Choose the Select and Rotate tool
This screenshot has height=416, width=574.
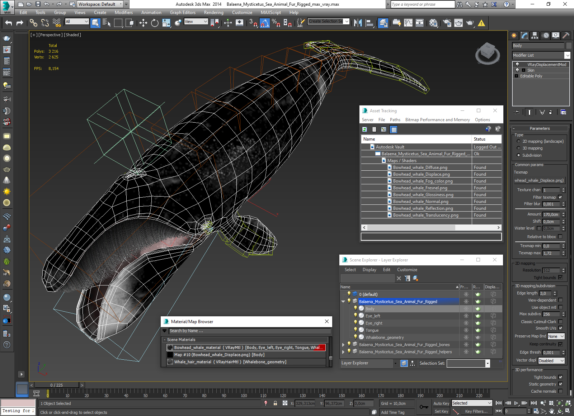[155, 23]
